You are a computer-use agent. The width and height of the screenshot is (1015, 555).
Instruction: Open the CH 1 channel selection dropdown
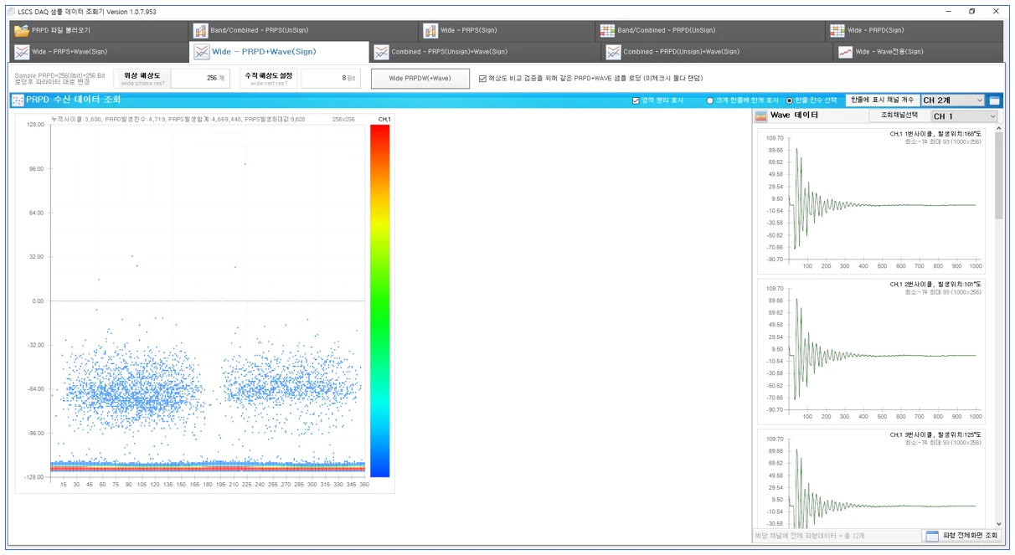[x=965, y=116]
